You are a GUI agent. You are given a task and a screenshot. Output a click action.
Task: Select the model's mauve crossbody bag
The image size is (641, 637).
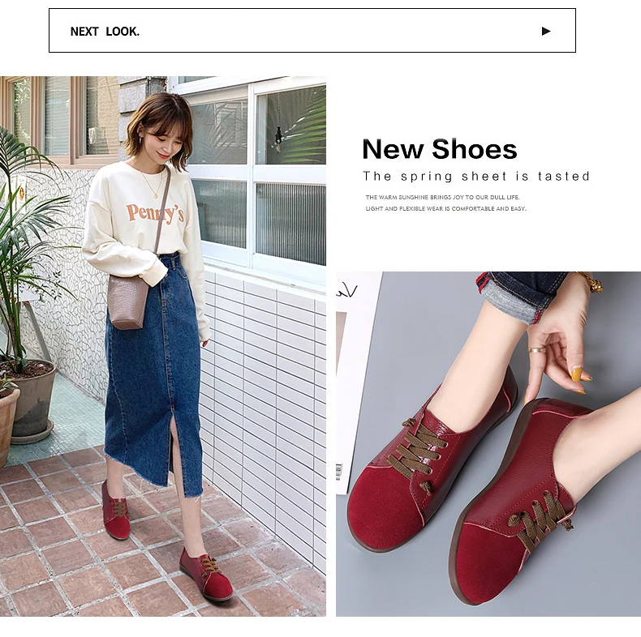pyautogui.click(x=127, y=301)
